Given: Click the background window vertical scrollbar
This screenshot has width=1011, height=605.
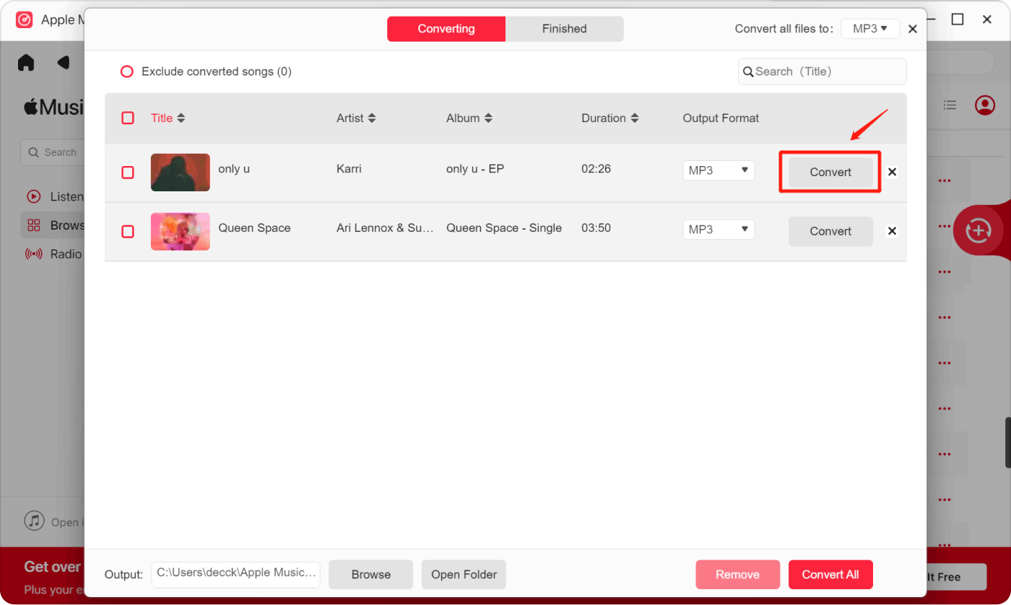Looking at the screenshot, I should tap(1007, 443).
